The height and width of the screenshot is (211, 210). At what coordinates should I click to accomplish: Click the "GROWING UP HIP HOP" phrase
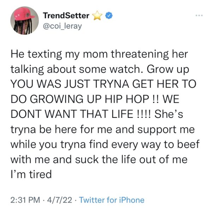click(x=89, y=99)
